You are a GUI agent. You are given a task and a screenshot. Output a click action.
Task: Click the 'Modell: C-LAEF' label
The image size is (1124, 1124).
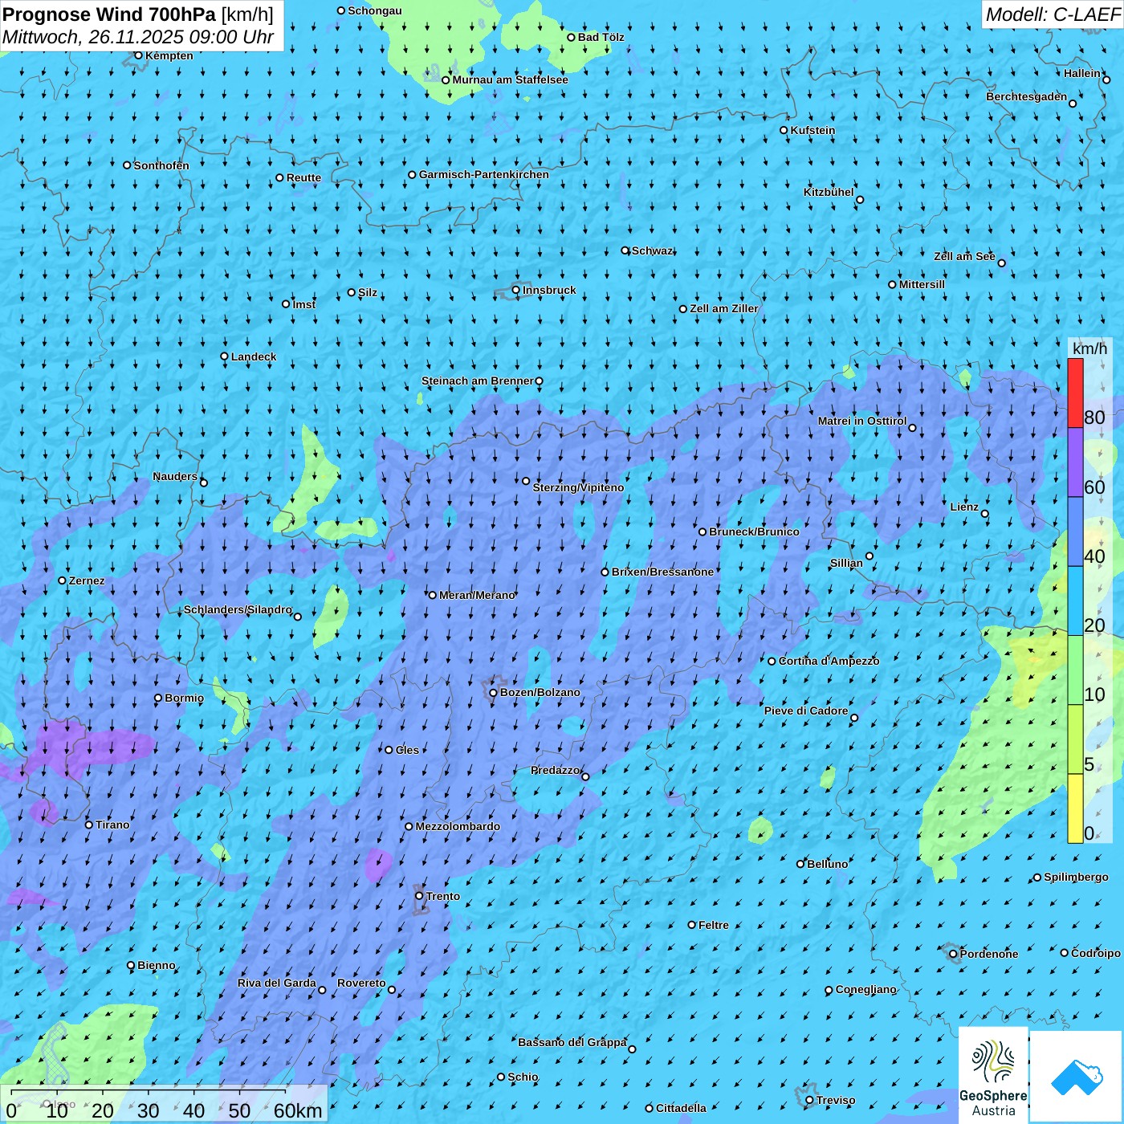click(x=1053, y=14)
